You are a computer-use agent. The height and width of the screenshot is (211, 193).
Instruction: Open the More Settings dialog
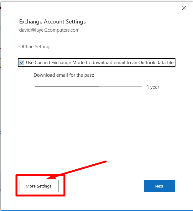39,186
